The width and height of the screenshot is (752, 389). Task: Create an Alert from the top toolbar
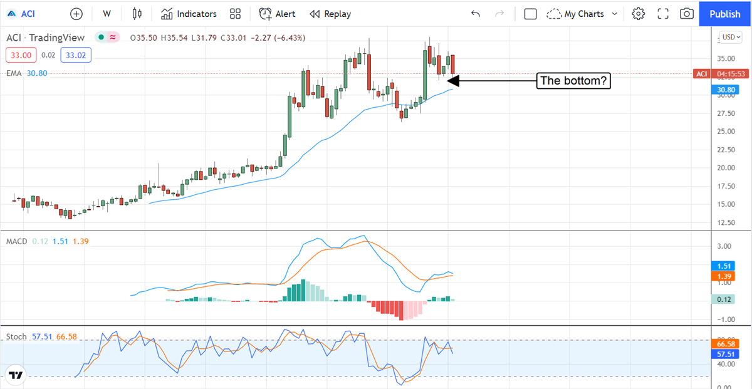[x=278, y=14]
